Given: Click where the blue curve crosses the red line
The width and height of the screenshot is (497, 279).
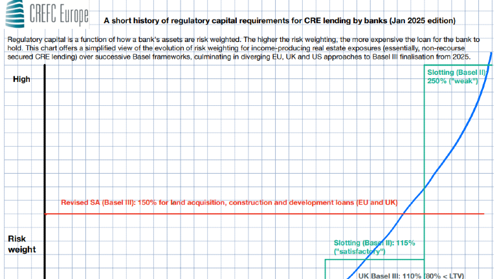Looking at the screenshot, I should [x=404, y=213].
